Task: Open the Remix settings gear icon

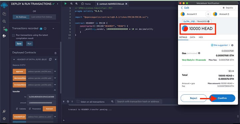Action: 4,119
